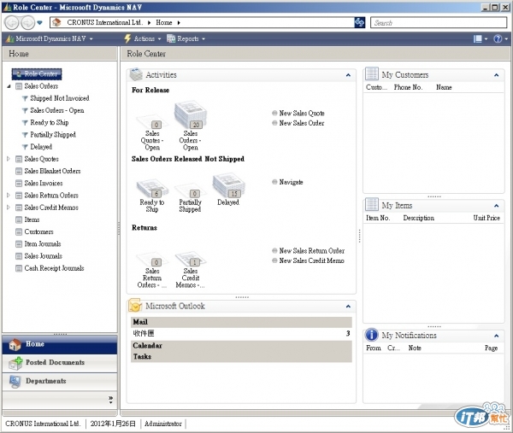Select Role Center in the tree
The height and width of the screenshot is (433, 513).
[x=37, y=73]
